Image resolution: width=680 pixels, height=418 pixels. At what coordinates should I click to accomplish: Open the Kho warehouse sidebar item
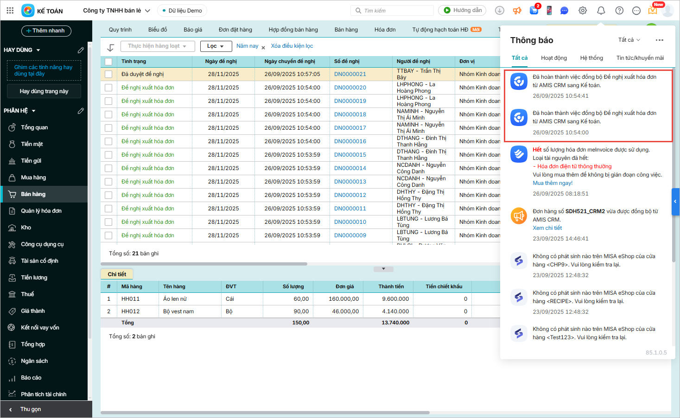point(26,228)
